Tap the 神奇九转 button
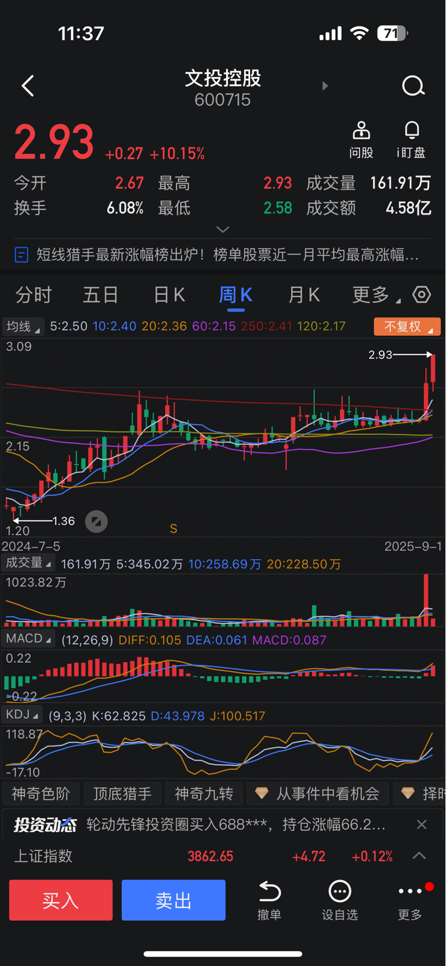This screenshot has height=966, width=446. [x=204, y=793]
